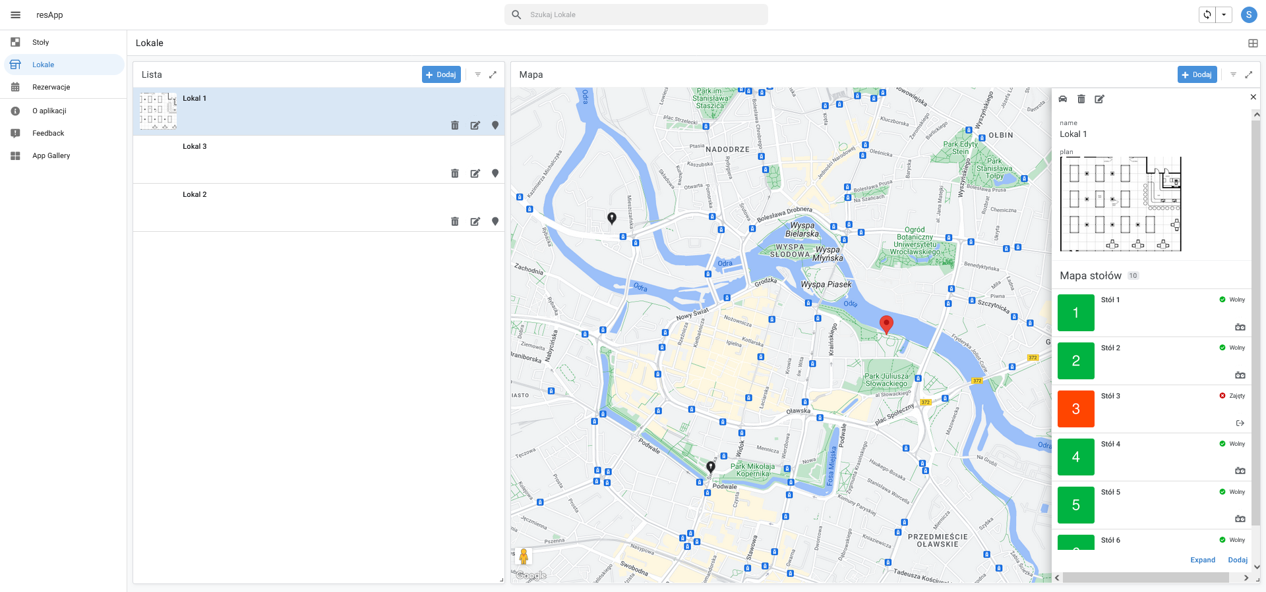Delete Lokal 1 using its trash icon in the list
1266x592 pixels.
coord(454,125)
